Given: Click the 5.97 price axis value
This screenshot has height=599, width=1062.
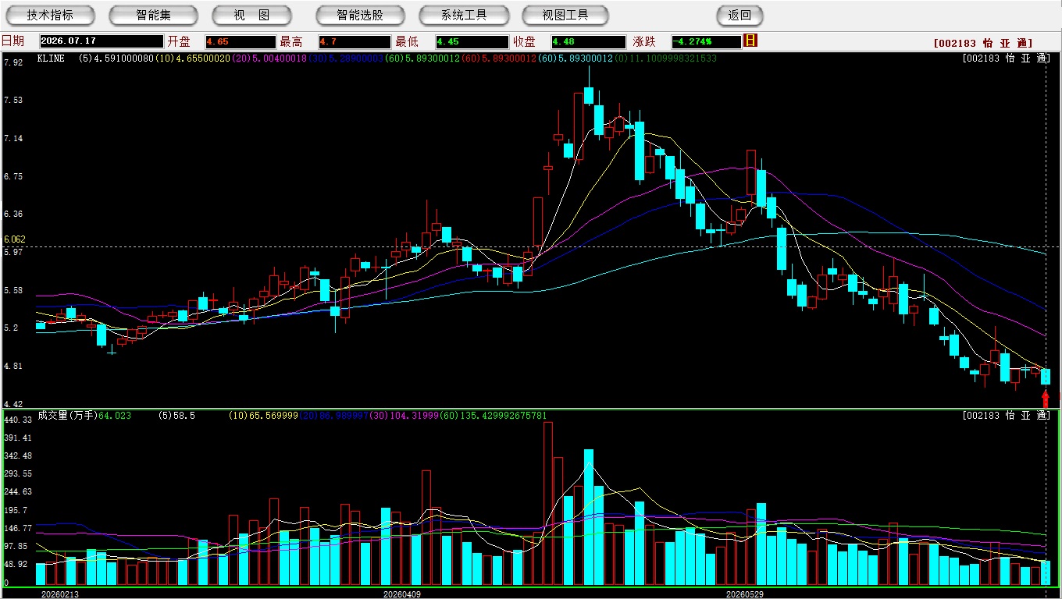Looking at the screenshot, I should (13, 252).
